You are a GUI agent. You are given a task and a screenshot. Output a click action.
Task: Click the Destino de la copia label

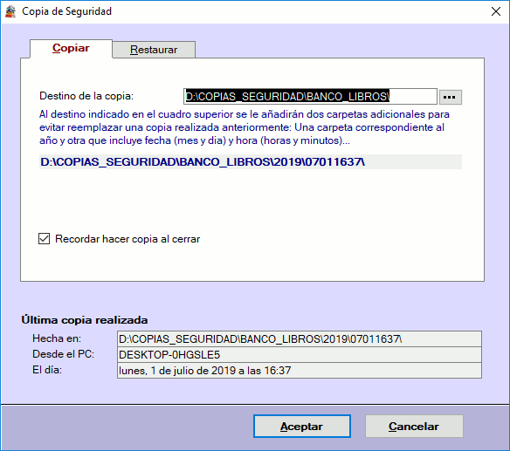click(x=86, y=96)
